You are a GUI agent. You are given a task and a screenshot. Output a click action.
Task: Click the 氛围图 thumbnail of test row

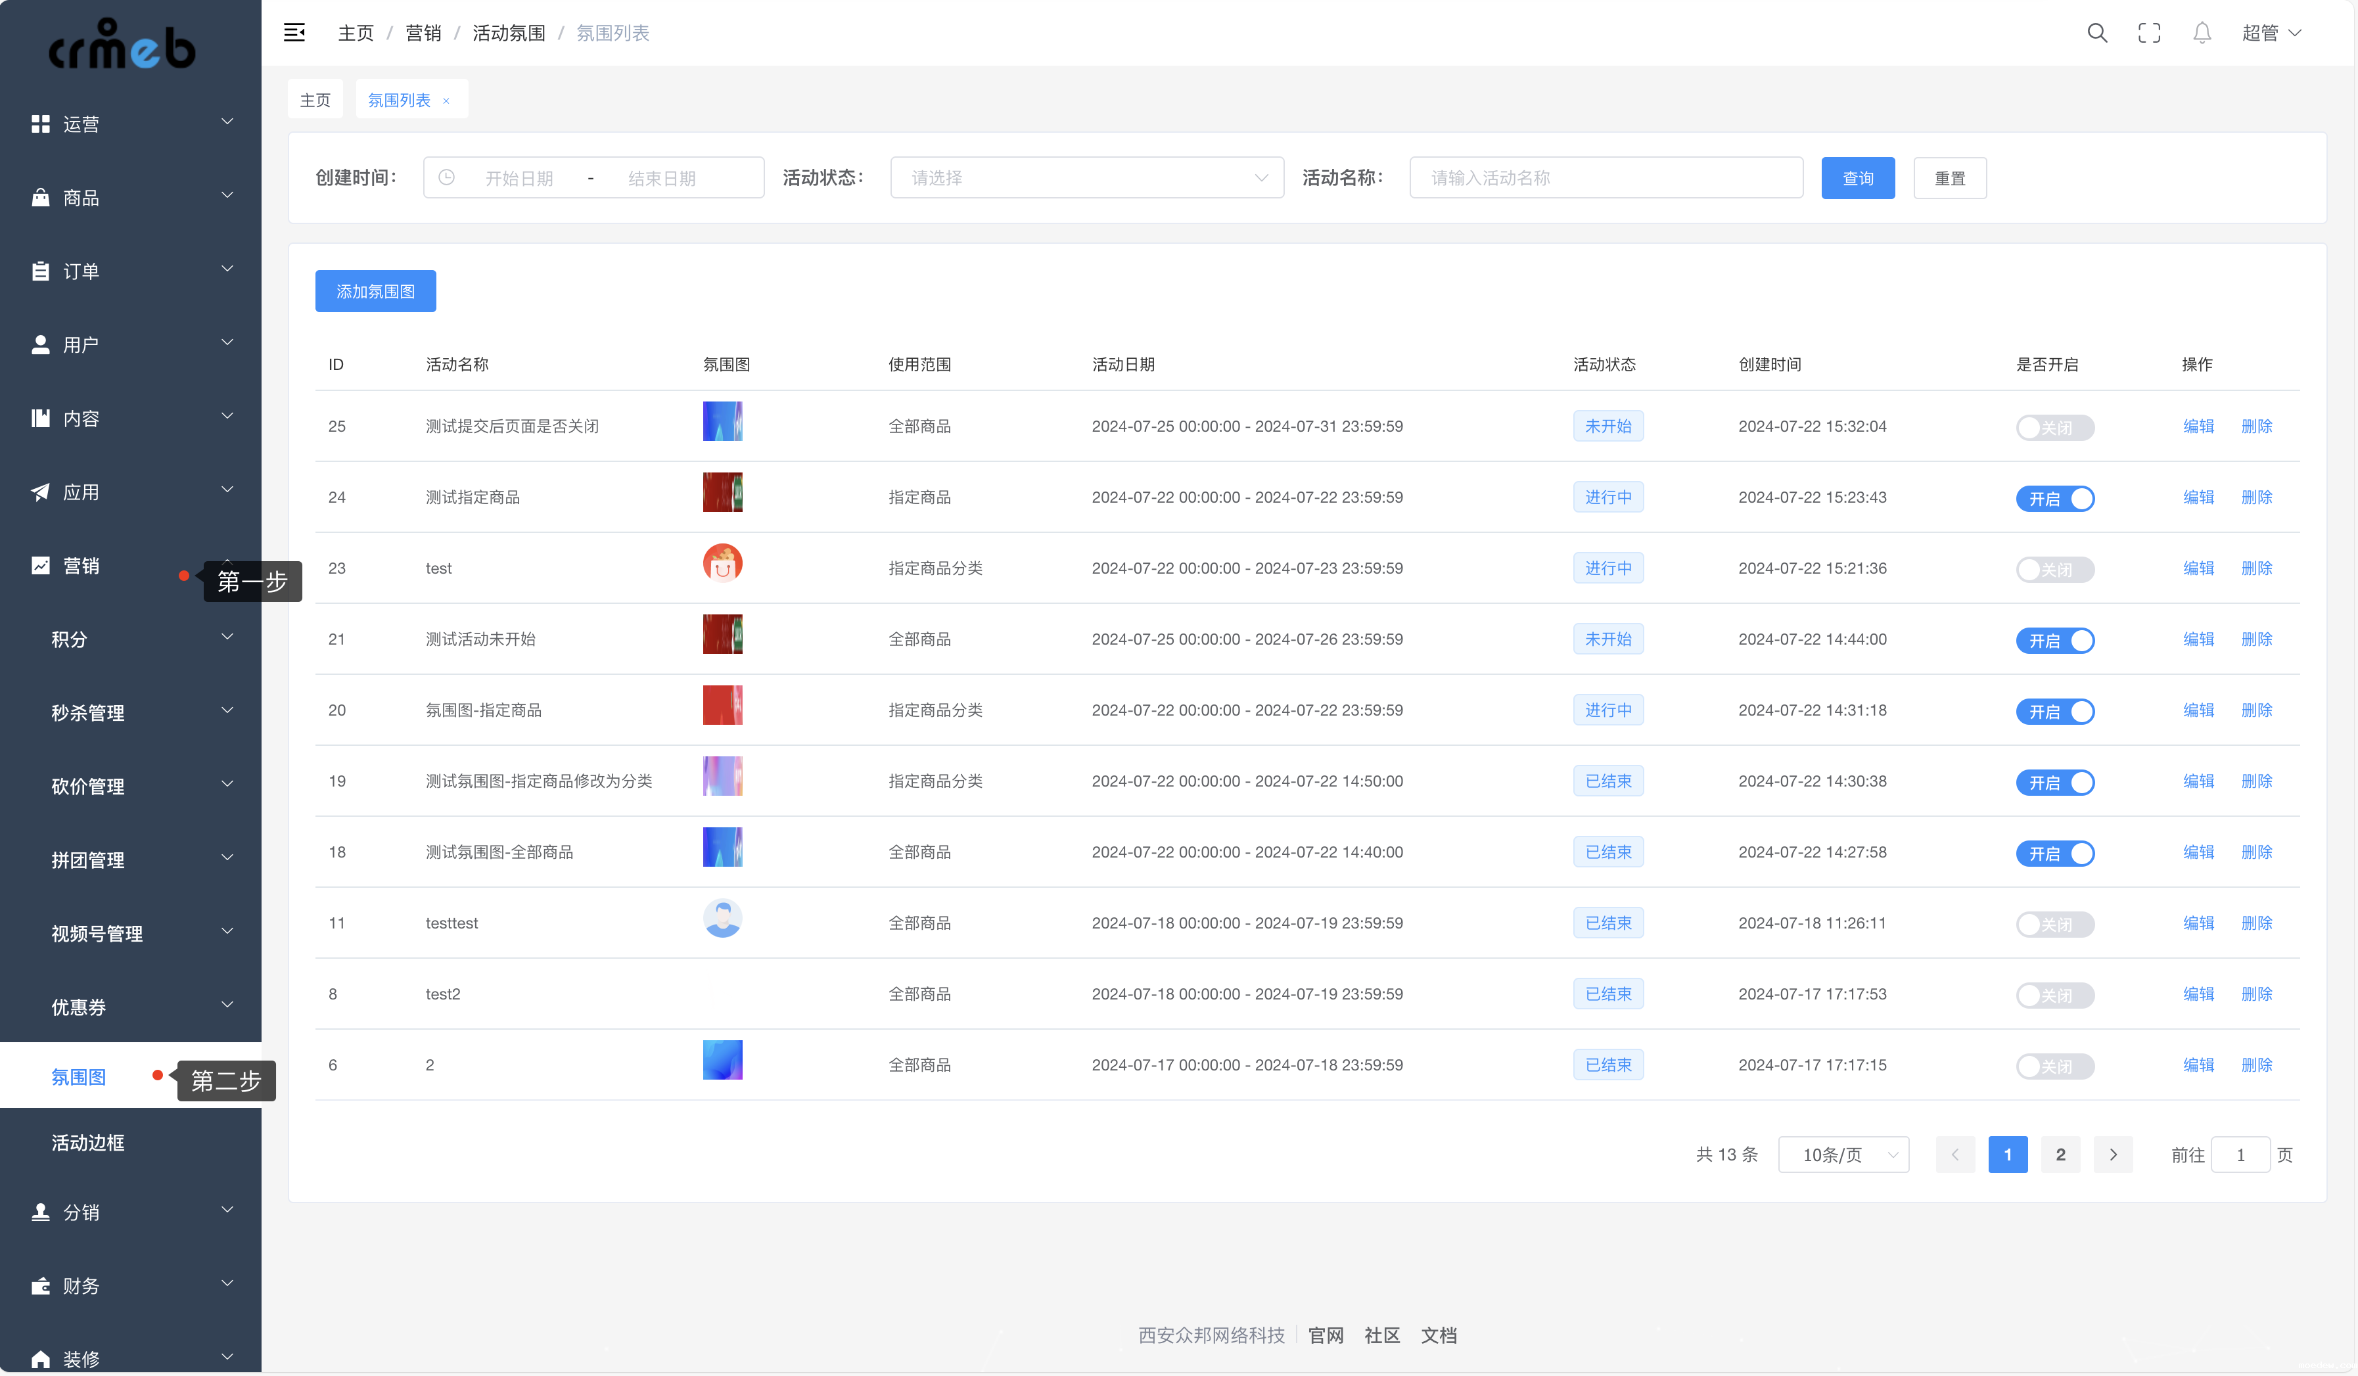point(722,564)
